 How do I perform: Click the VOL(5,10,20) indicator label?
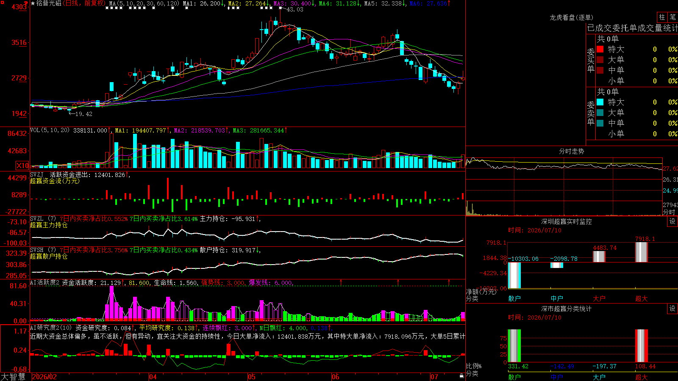(50, 130)
